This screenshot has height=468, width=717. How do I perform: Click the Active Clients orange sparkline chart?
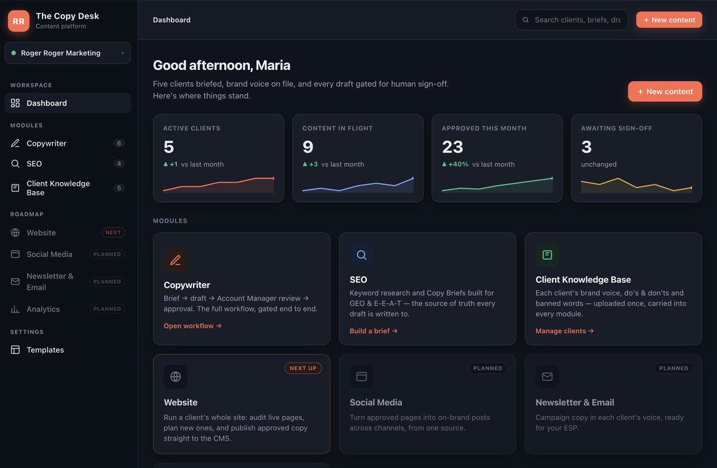coord(219,184)
